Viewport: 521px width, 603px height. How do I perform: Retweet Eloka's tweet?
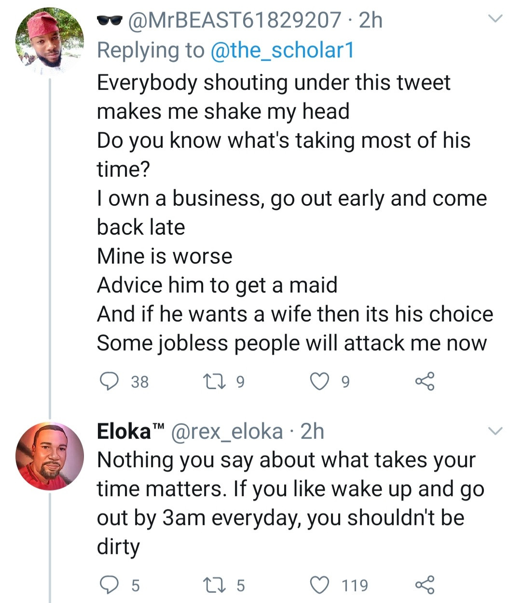click(x=212, y=585)
